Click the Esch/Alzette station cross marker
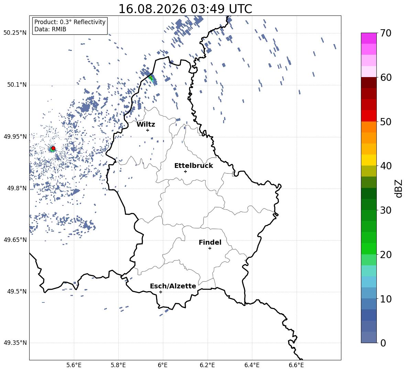The width and height of the screenshot is (407, 372). point(161,292)
